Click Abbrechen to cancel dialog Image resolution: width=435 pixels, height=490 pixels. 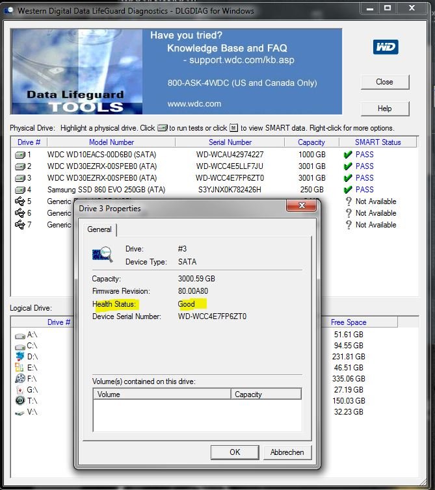[x=287, y=452]
